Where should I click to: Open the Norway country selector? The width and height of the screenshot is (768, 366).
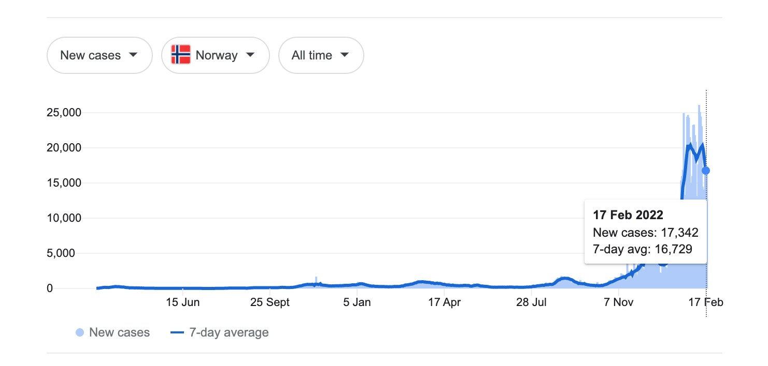216,55
